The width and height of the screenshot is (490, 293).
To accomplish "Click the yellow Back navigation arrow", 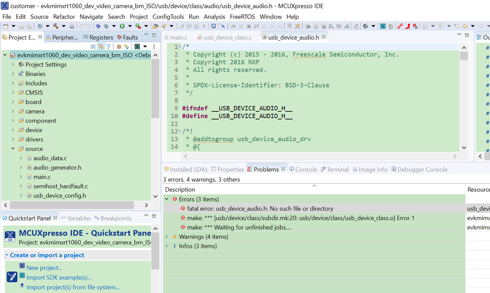I will tap(464, 26).
